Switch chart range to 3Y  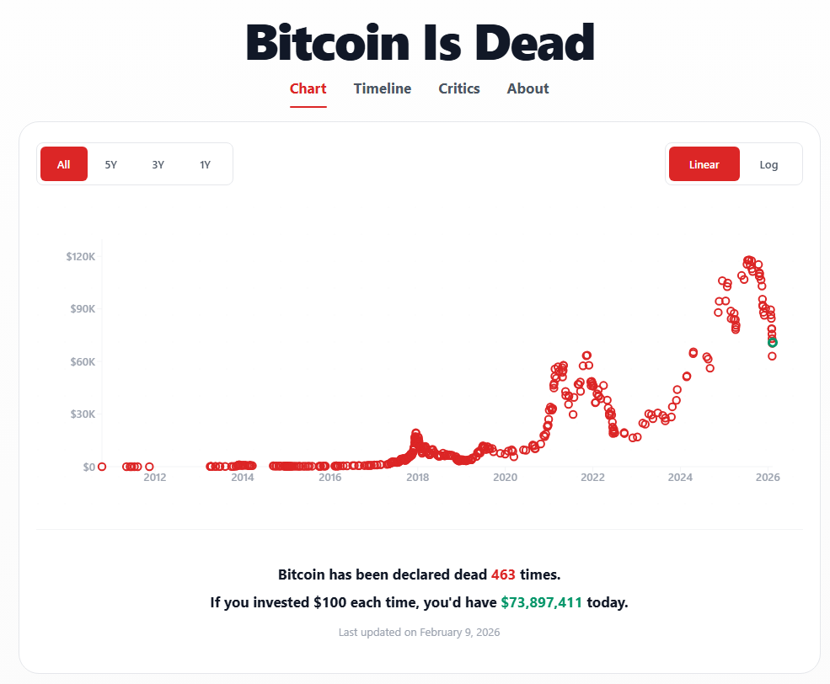point(158,164)
